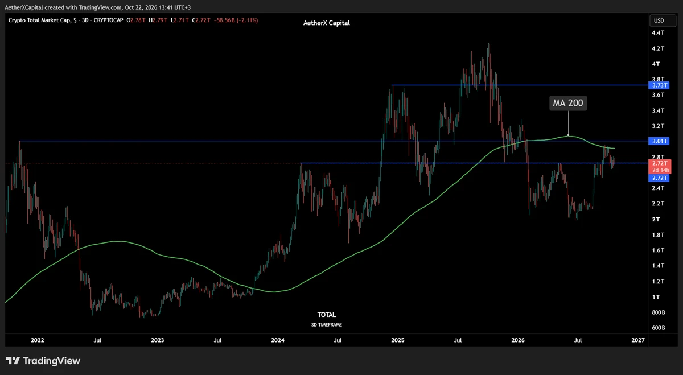Click the 3.4T price axis label

point(657,110)
